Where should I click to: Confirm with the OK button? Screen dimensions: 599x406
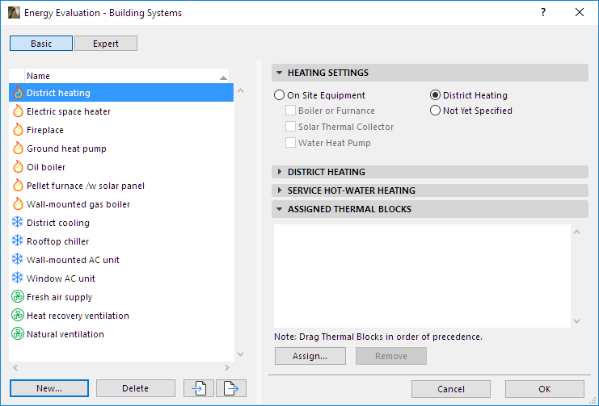click(x=545, y=389)
